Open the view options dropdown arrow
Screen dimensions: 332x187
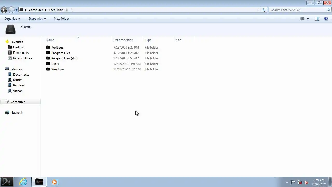tap(308, 19)
